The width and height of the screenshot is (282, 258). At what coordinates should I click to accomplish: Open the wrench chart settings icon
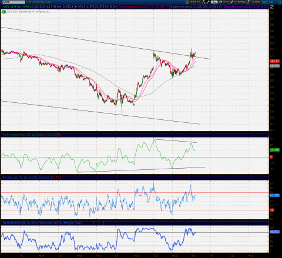pos(208,2)
